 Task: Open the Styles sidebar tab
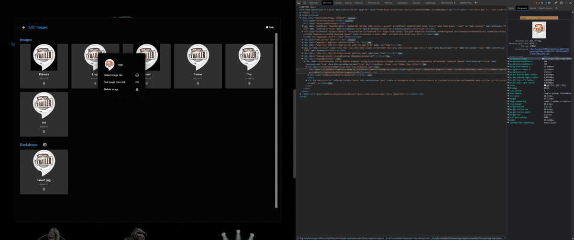coord(511,8)
